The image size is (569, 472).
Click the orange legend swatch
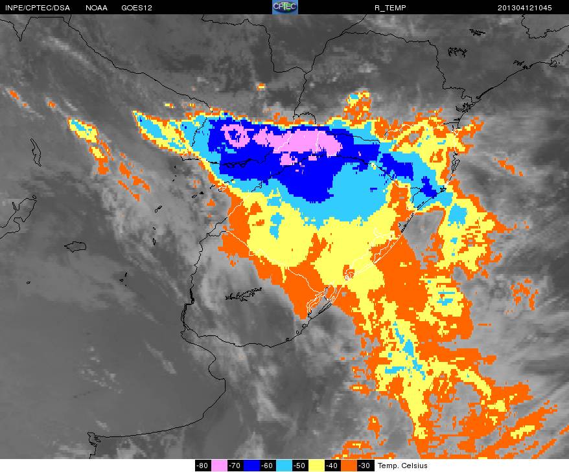point(349,466)
